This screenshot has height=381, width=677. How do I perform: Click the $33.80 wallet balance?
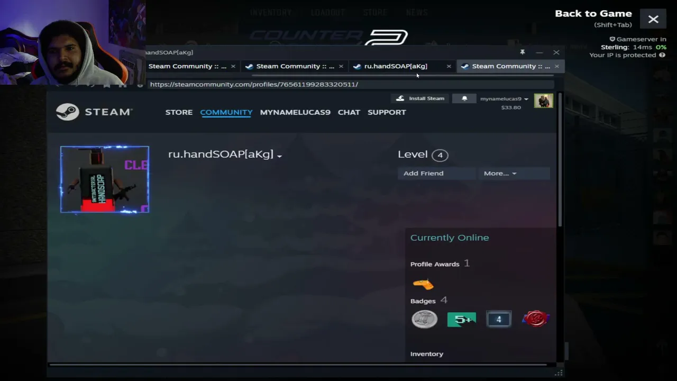(511, 107)
